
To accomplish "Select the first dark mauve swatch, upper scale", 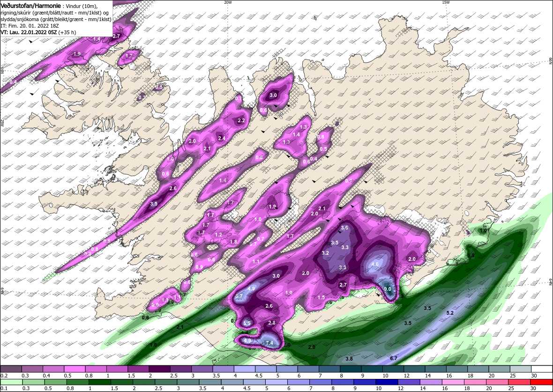I will [x=11, y=369].
